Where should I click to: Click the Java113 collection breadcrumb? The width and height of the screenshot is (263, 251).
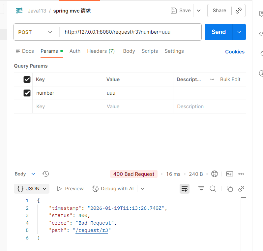pyautogui.click(x=37, y=11)
